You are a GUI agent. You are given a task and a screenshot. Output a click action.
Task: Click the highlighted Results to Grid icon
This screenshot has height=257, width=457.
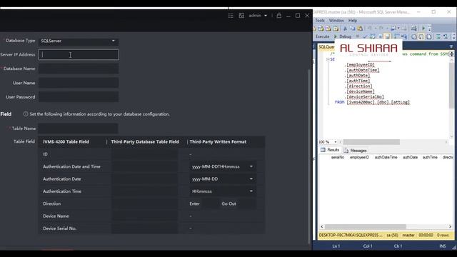[421, 36]
